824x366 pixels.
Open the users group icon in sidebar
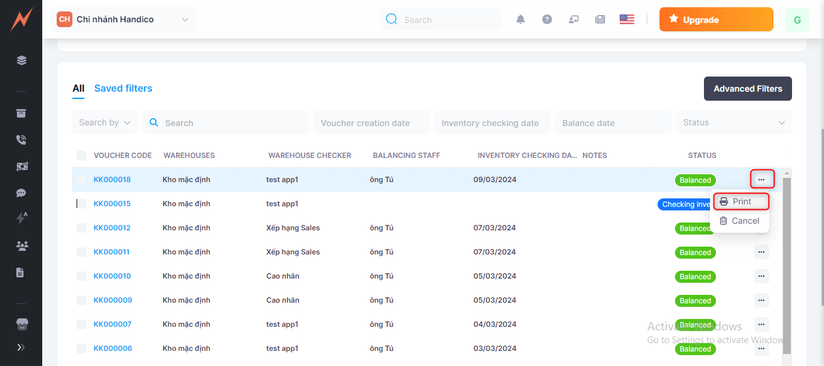(22, 245)
